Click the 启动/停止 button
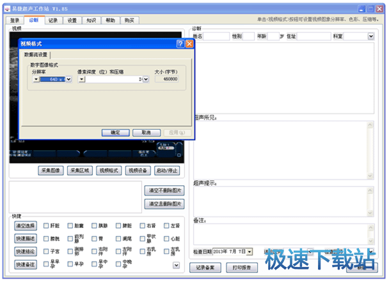 coord(167,171)
